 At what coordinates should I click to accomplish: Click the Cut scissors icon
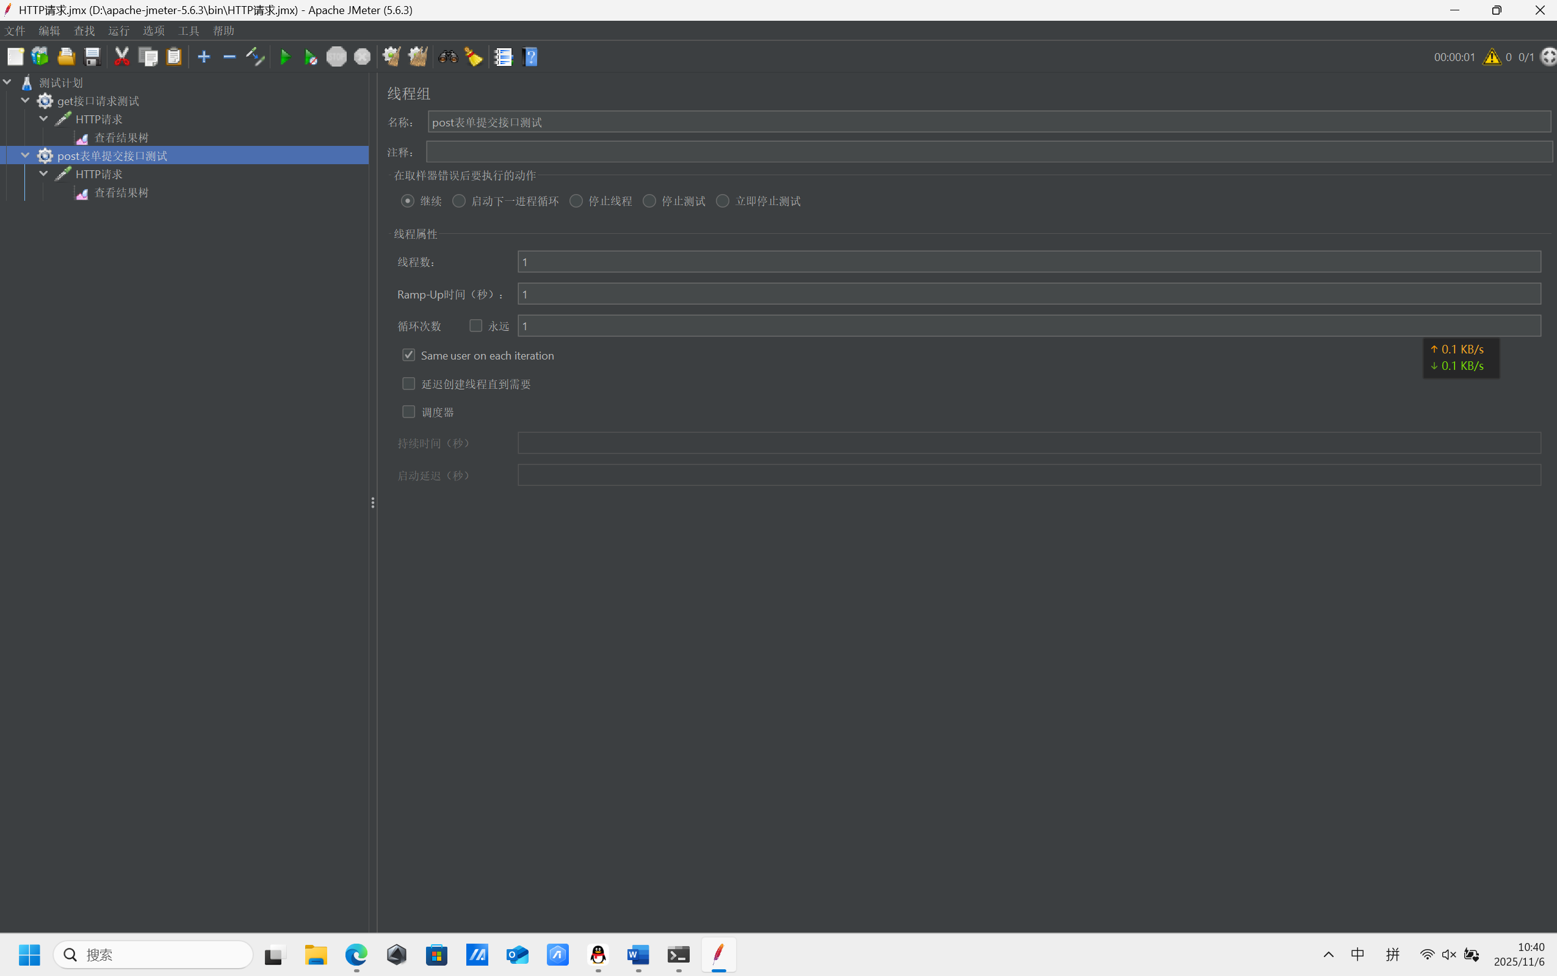click(121, 57)
